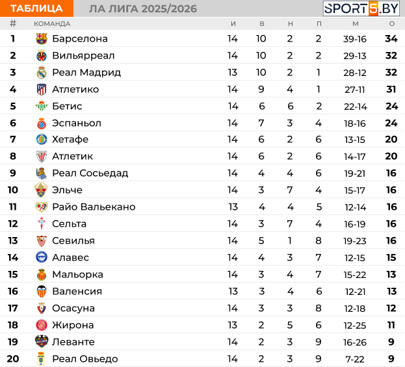
Task: Open the Эспаньол team name link
Action: (77, 123)
